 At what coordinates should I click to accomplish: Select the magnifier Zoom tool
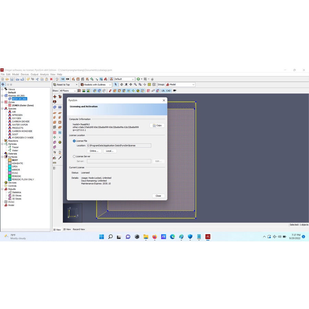click(135, 84)
